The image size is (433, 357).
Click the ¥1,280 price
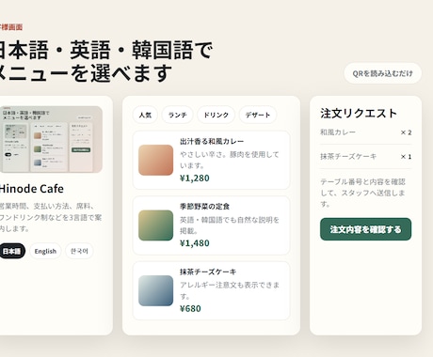(x=195, y=178)
